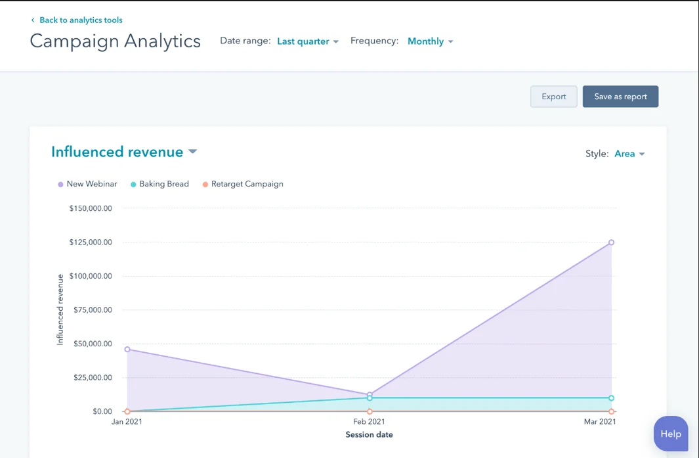Click the teal Baking Bread legend dot
This screenshot has width=699, height=458.
133,184
